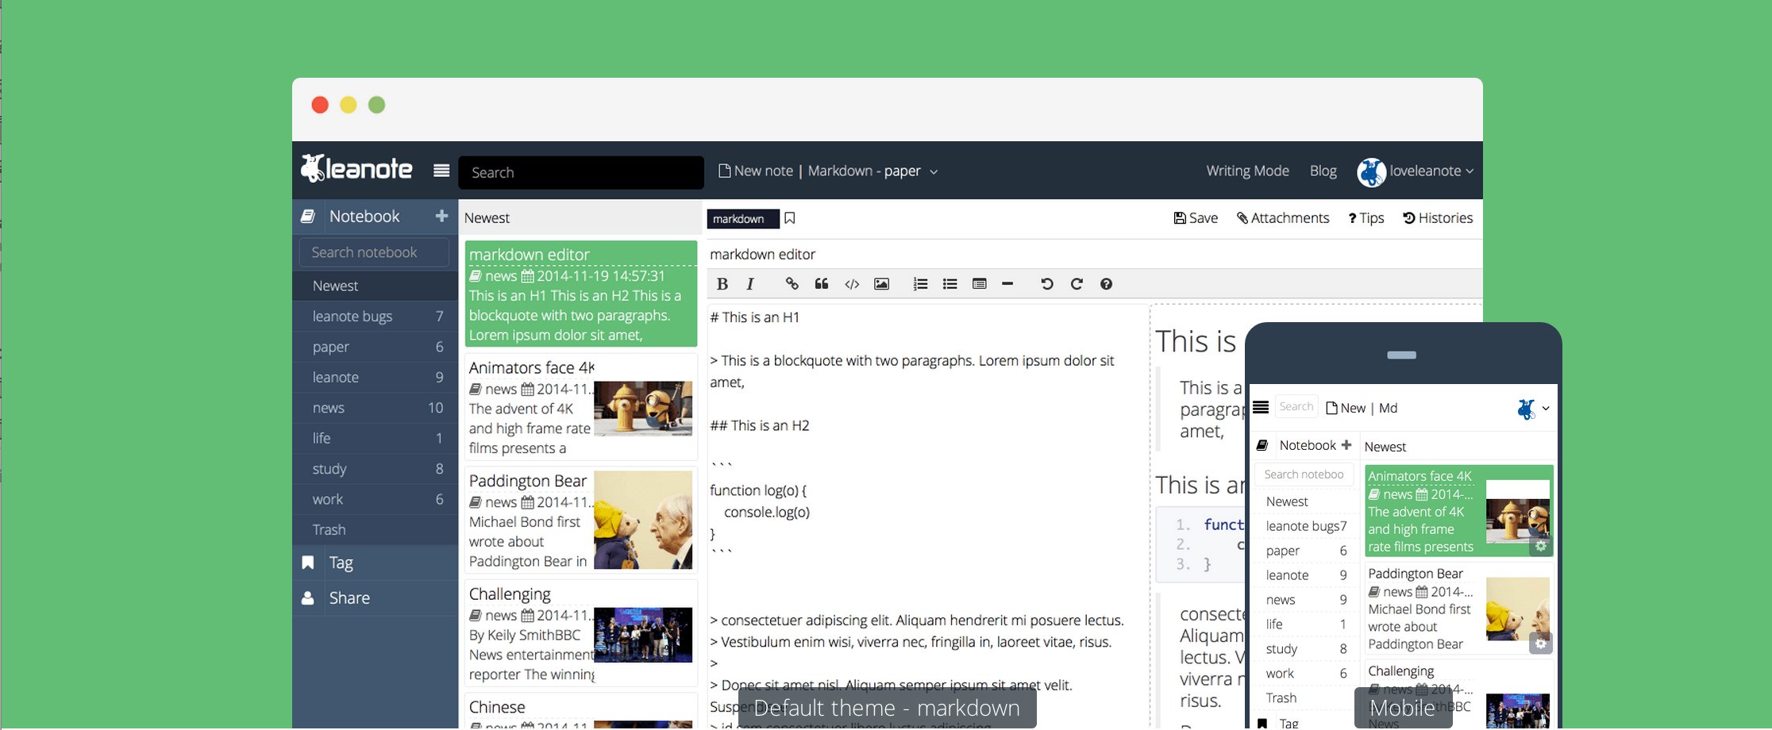Open the news notebook in the desktop sidebar

point(375,408)
